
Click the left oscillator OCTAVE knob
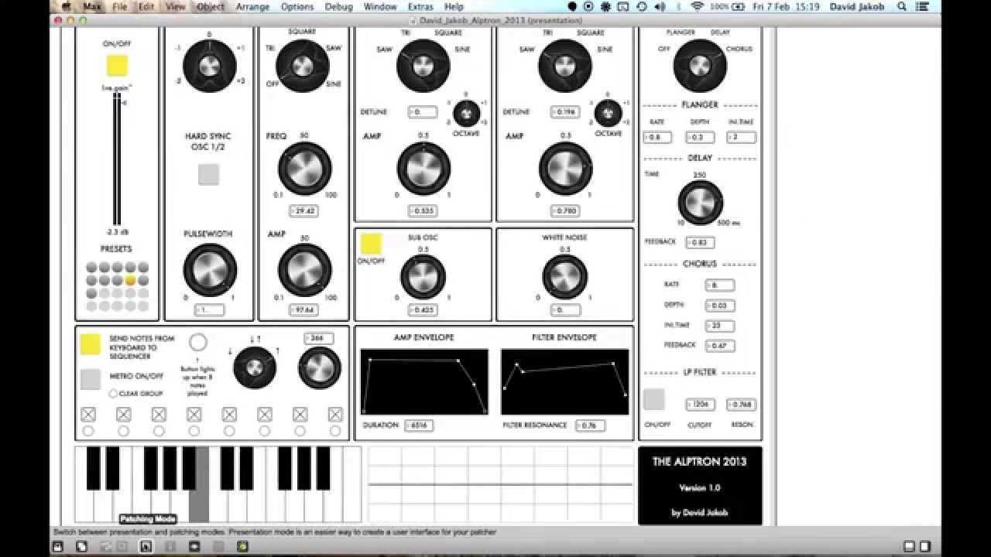(466, 114)
